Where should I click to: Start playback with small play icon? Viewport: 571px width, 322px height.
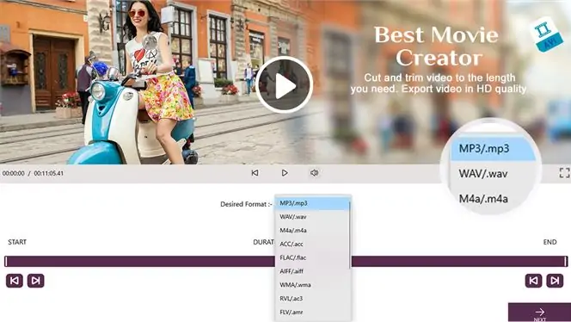tap(285, 173)
